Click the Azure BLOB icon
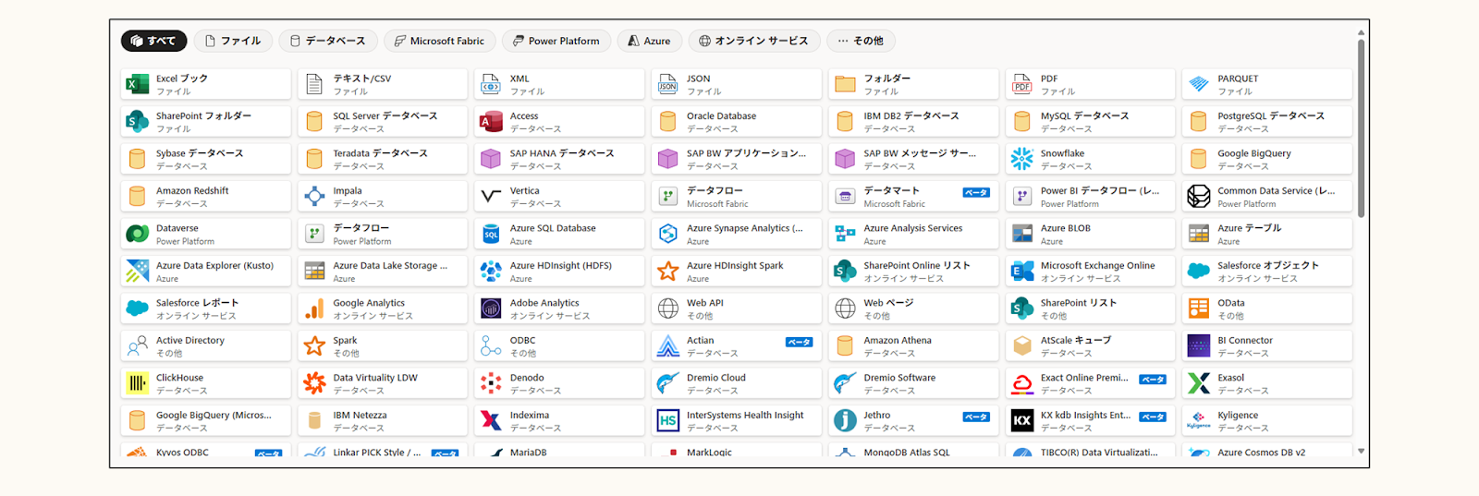The height and width of the screenshot is (496, 1479). [1021, 234]
